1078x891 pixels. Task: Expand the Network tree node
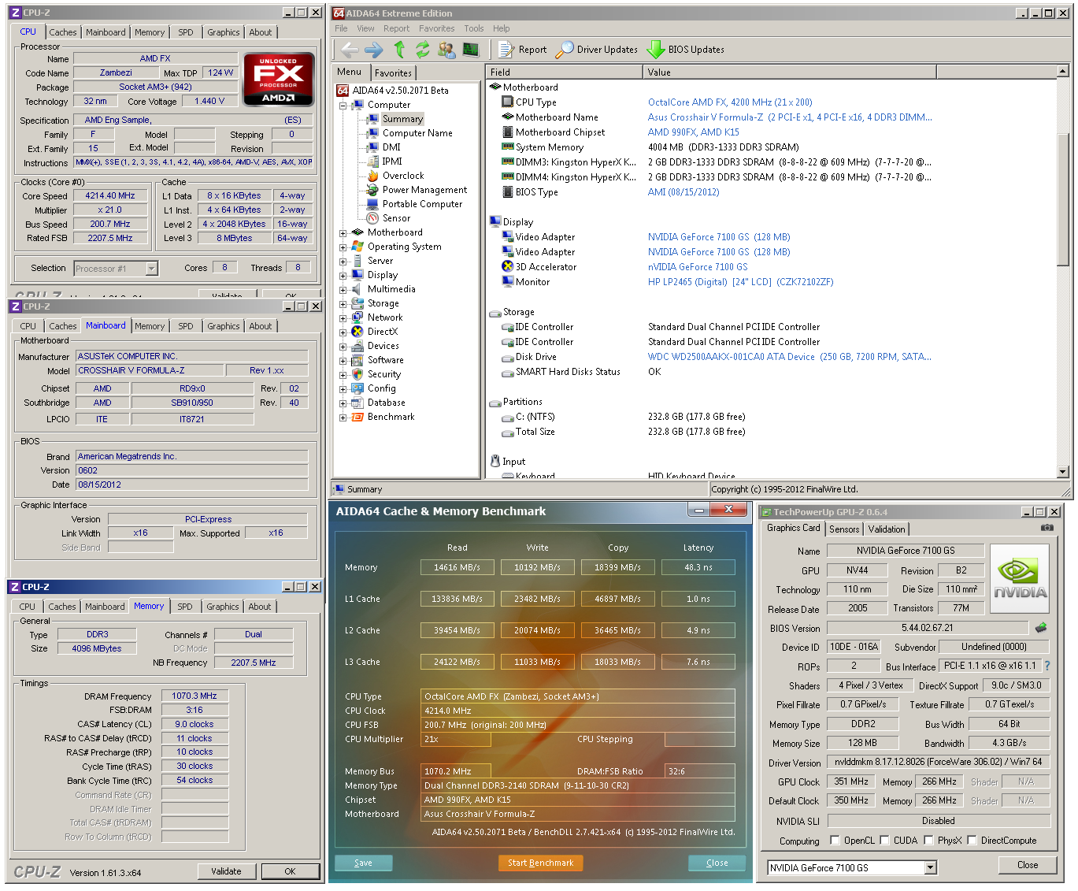point(343,317)
